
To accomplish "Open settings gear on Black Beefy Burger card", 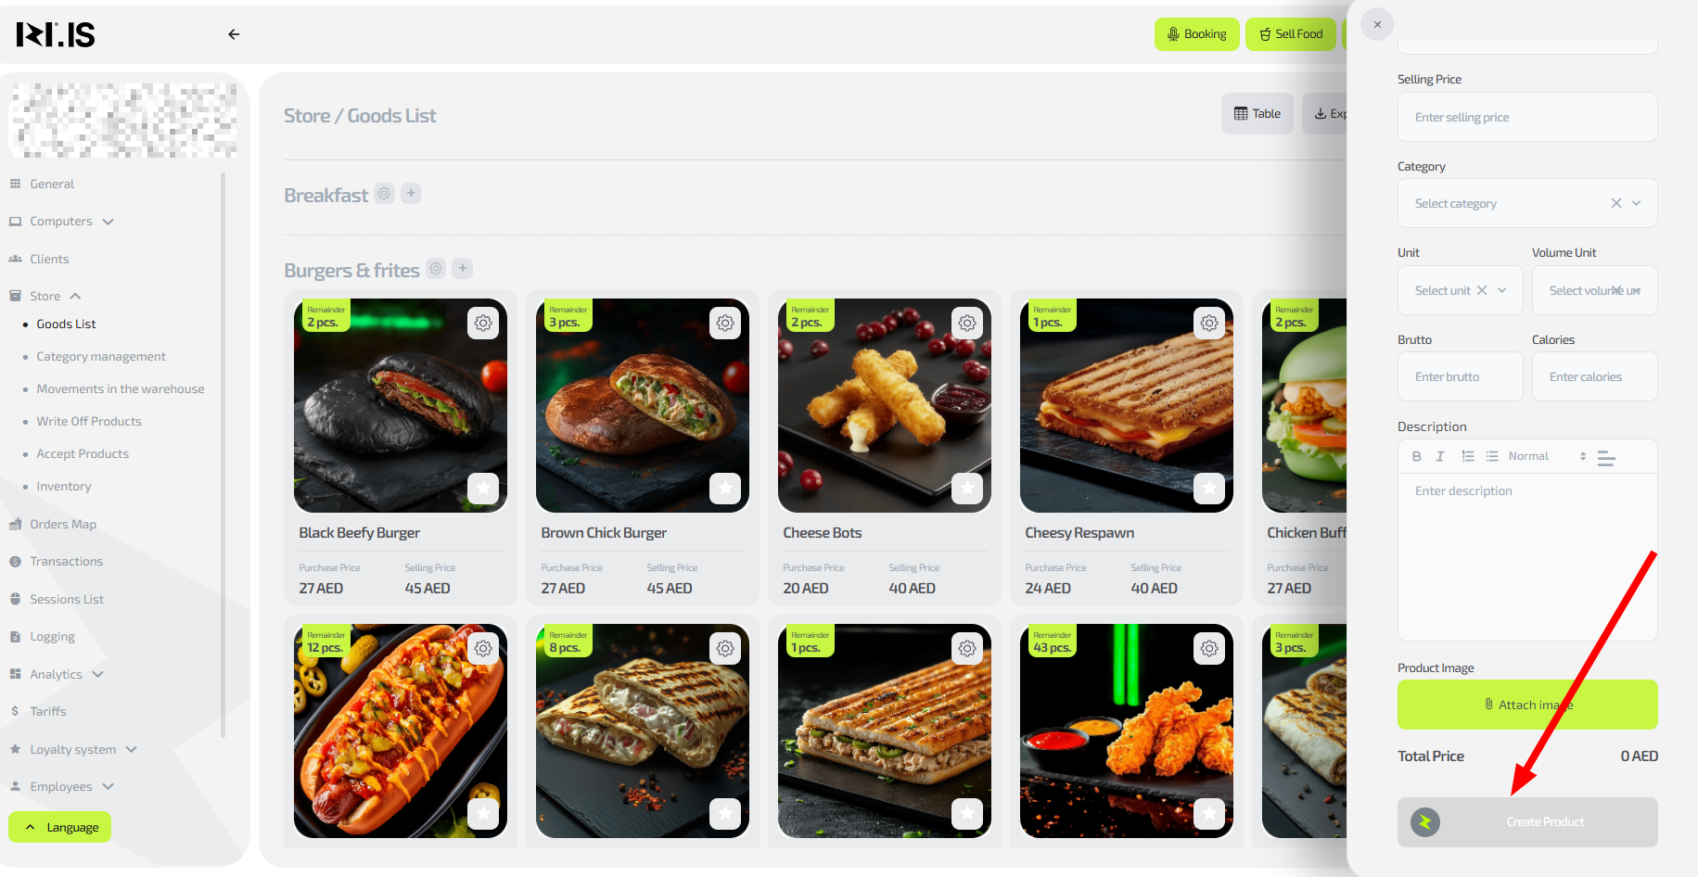I will (483, 323).
